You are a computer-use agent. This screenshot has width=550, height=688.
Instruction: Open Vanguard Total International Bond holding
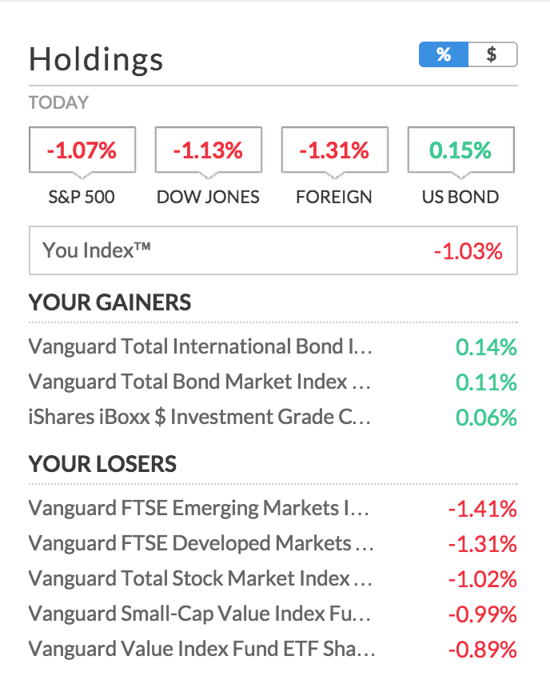tap(200, 347)
